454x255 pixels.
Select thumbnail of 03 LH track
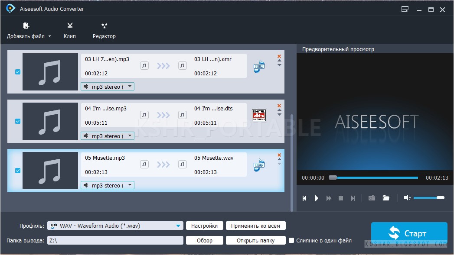pyautogui.click(x=50, y=72)
